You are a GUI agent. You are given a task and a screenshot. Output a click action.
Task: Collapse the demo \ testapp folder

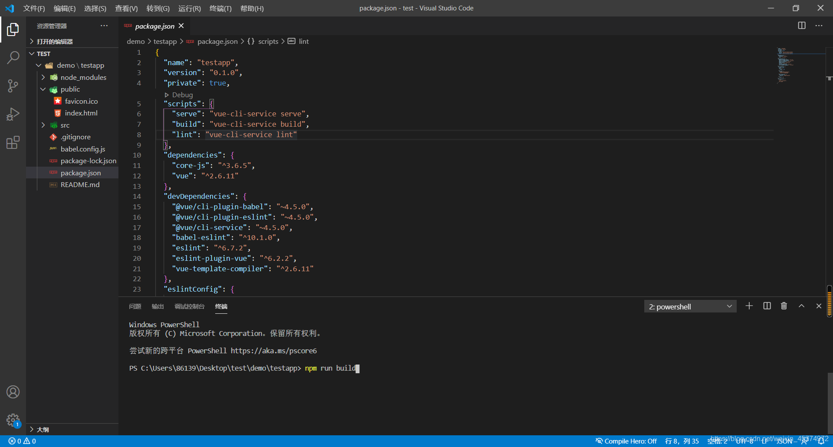point(72,66)
